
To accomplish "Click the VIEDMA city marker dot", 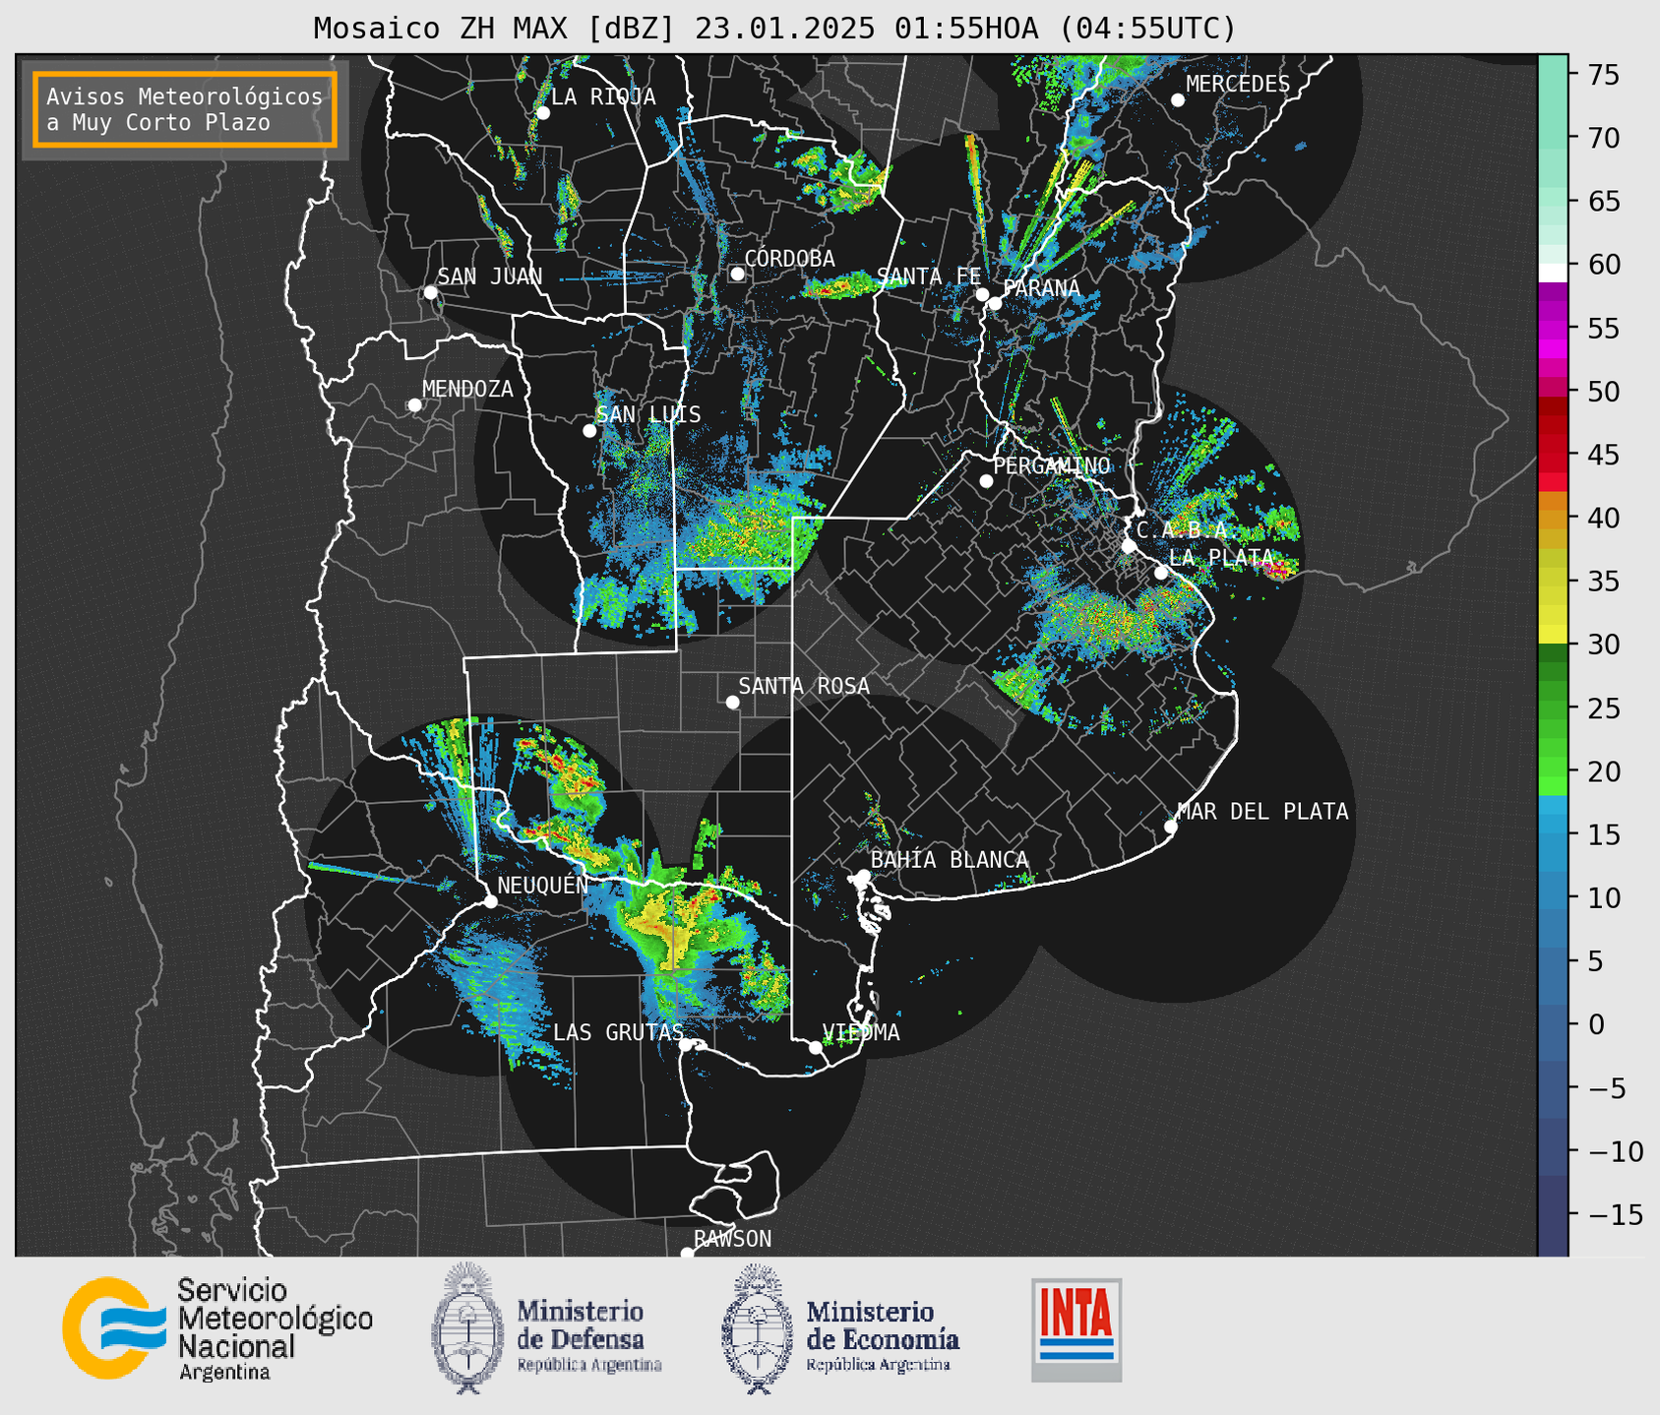I will [816, 1047].
